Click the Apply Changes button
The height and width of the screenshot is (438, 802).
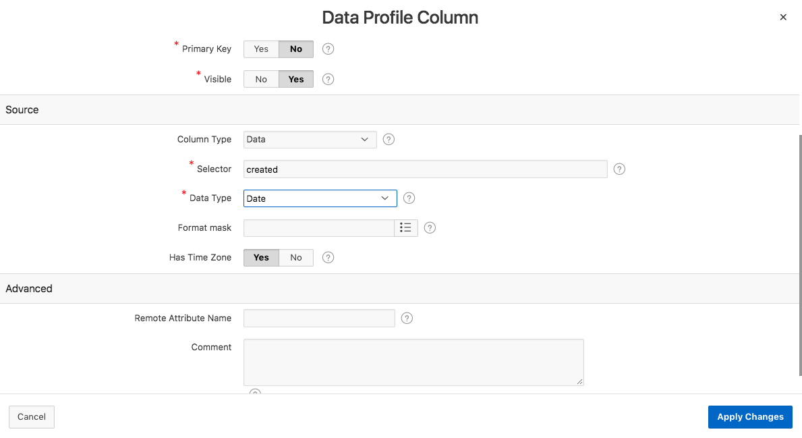750,417
